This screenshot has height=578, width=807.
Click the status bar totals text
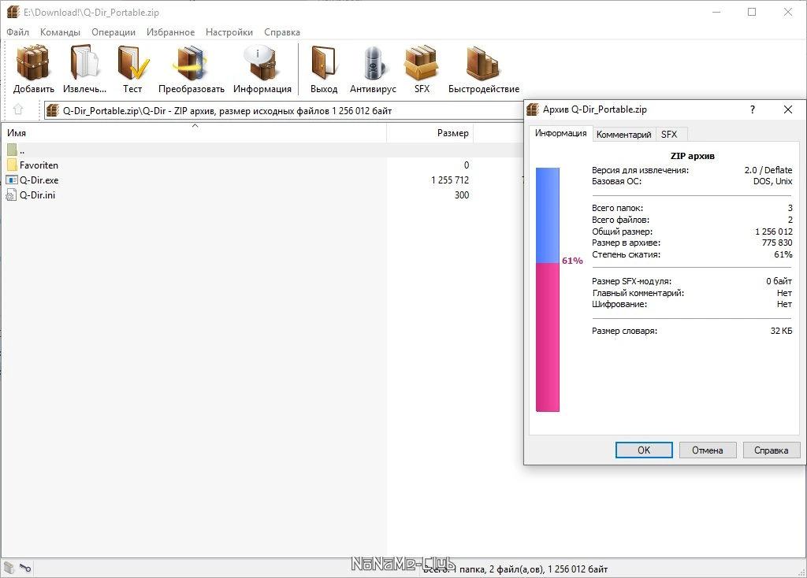pyautogui.click(x=515, y=569)
